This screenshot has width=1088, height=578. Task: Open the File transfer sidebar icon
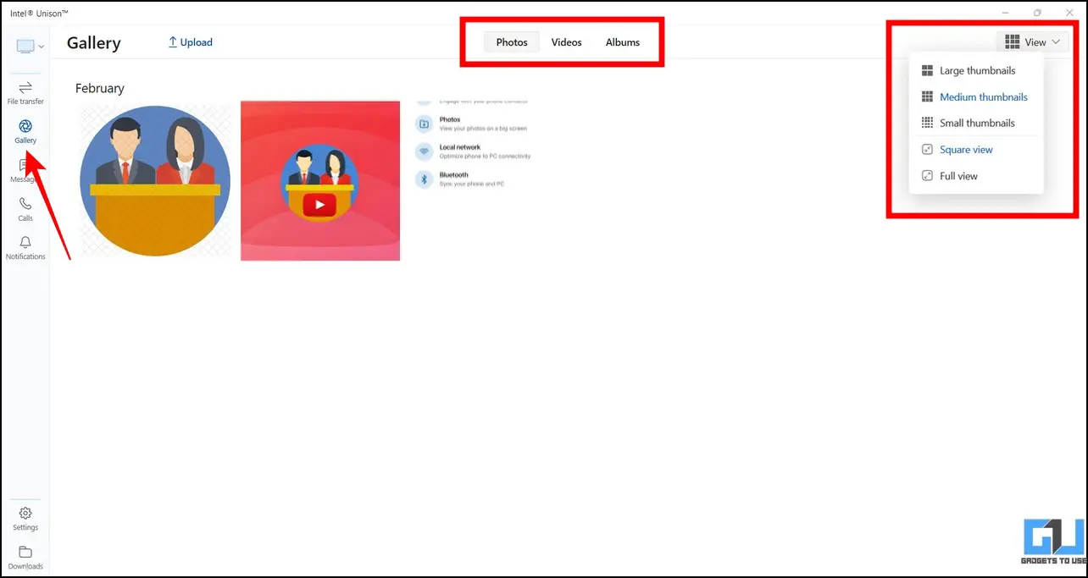25,92
